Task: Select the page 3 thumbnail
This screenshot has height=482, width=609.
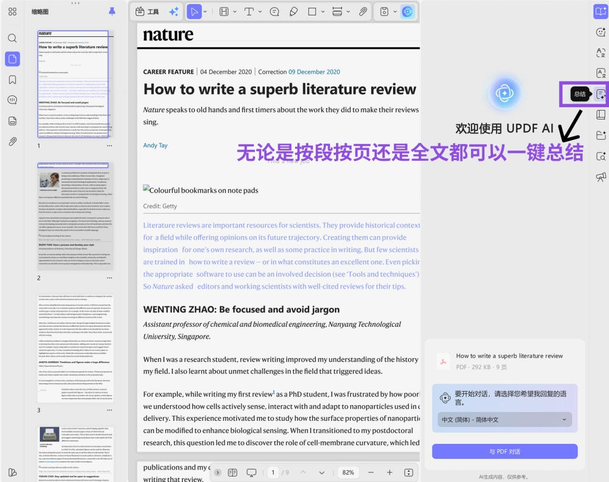Action: (x=76, y=348)
